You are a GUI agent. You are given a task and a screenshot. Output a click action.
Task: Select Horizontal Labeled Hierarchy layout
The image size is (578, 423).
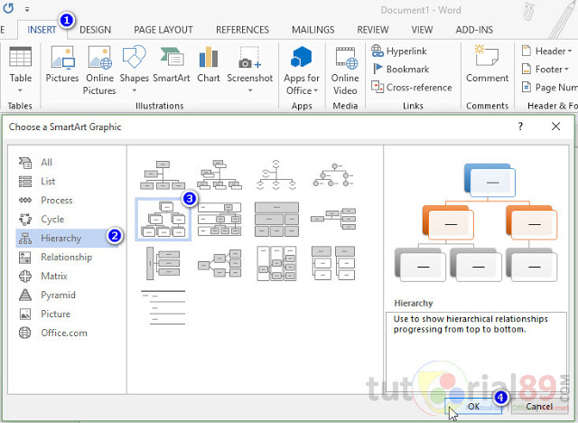276,263
